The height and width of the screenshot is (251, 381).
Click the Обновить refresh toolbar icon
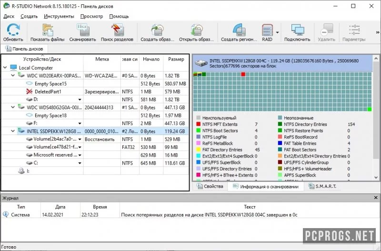click(x=13, y=32)
